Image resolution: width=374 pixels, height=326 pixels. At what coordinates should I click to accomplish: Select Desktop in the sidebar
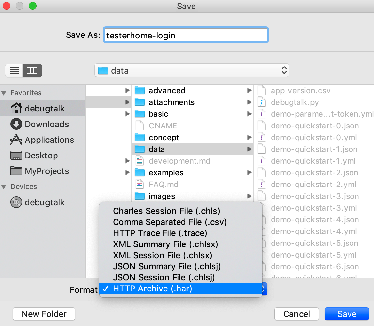point(41,156)
